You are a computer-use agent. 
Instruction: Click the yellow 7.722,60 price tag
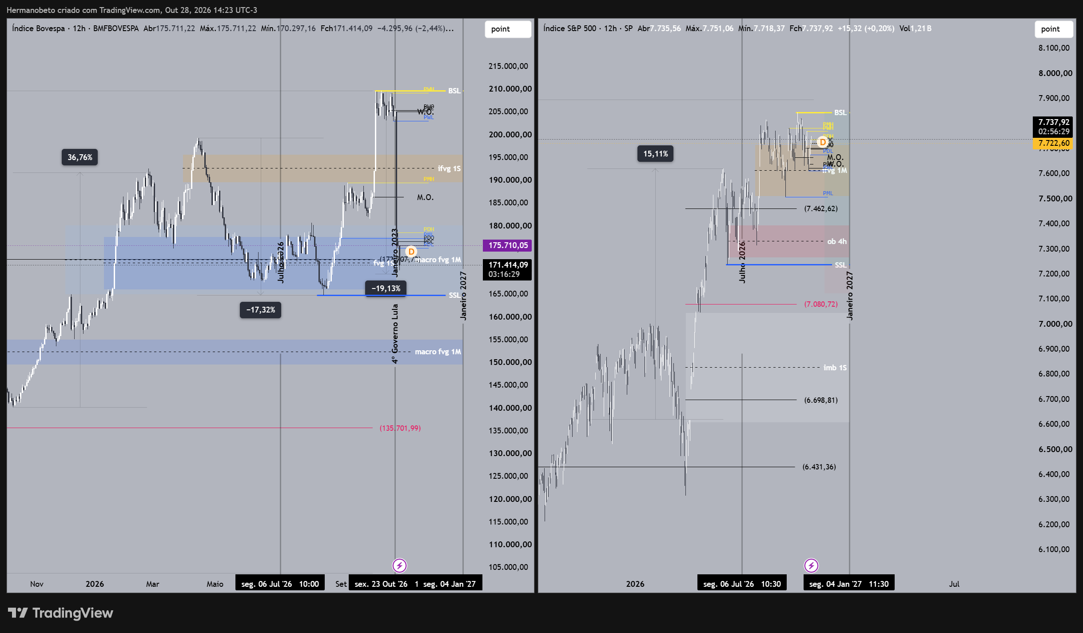click(1053, 143)
